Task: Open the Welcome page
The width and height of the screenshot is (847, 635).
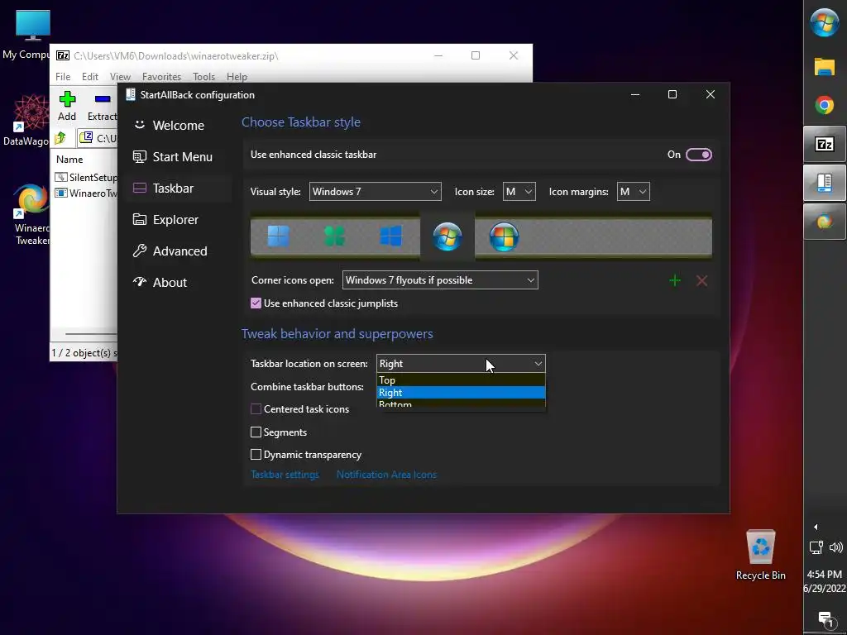Action: (179, 126)
